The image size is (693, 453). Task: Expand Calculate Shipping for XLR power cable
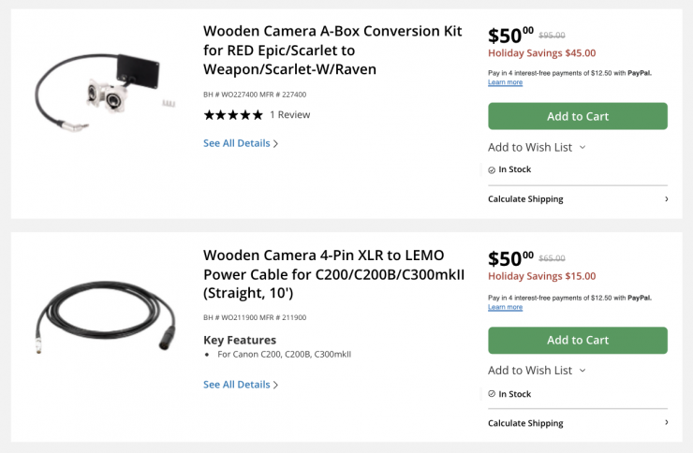tap(577, 423)
